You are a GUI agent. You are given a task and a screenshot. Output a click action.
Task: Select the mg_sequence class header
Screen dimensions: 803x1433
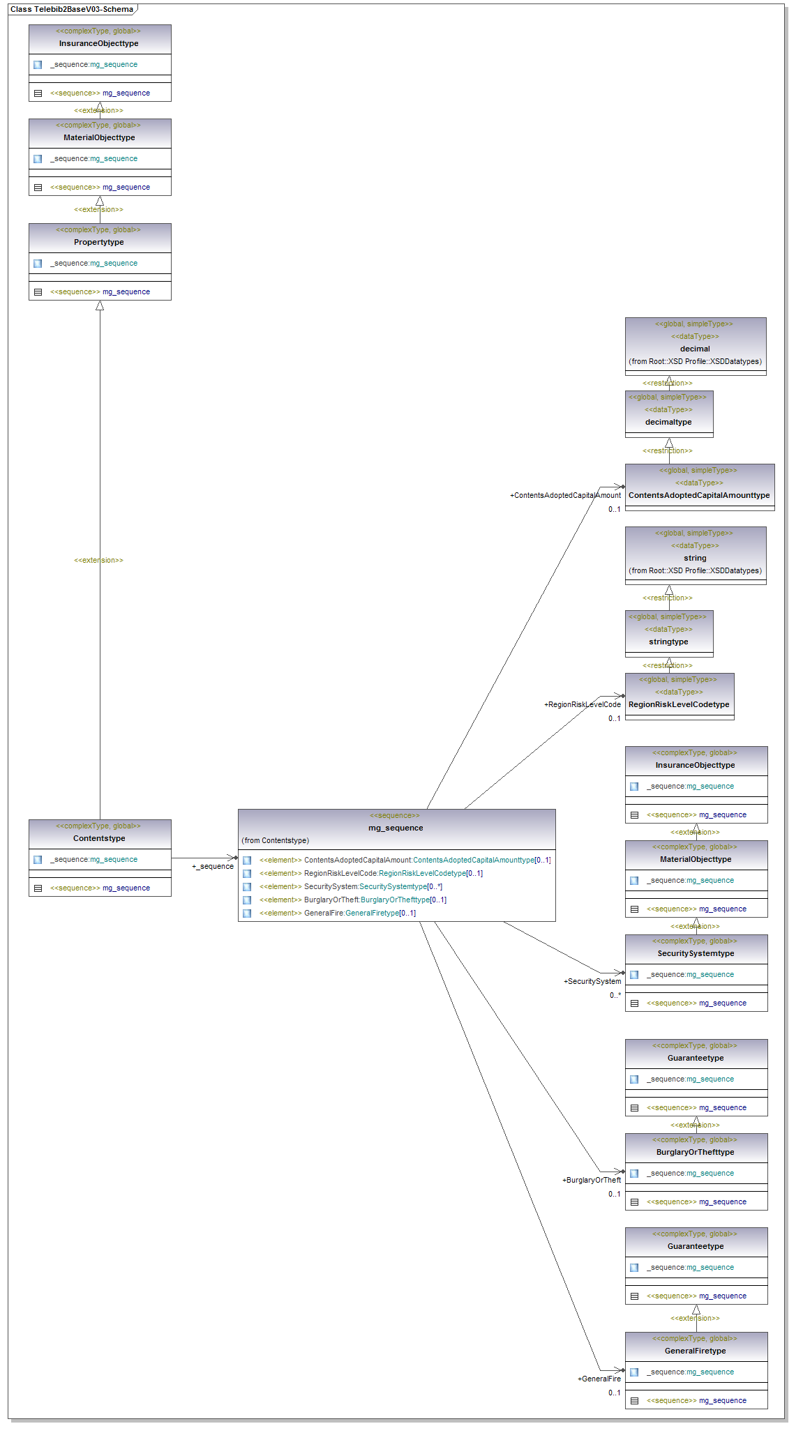point(396,828)
